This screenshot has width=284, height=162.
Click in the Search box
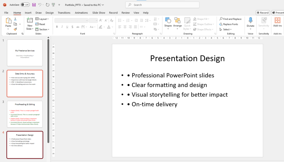(x=163, y=5)
